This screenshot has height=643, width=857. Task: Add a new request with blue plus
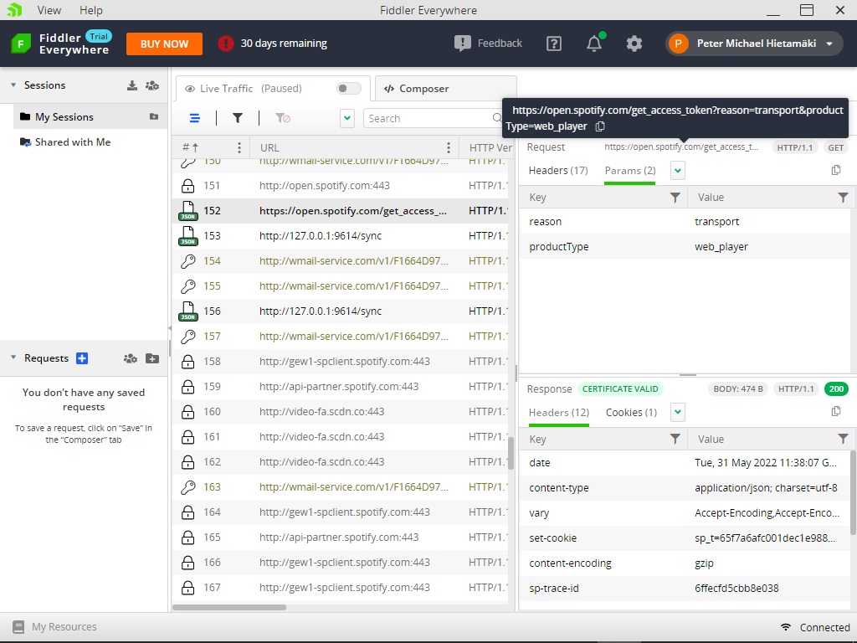[x=82, y=358]
